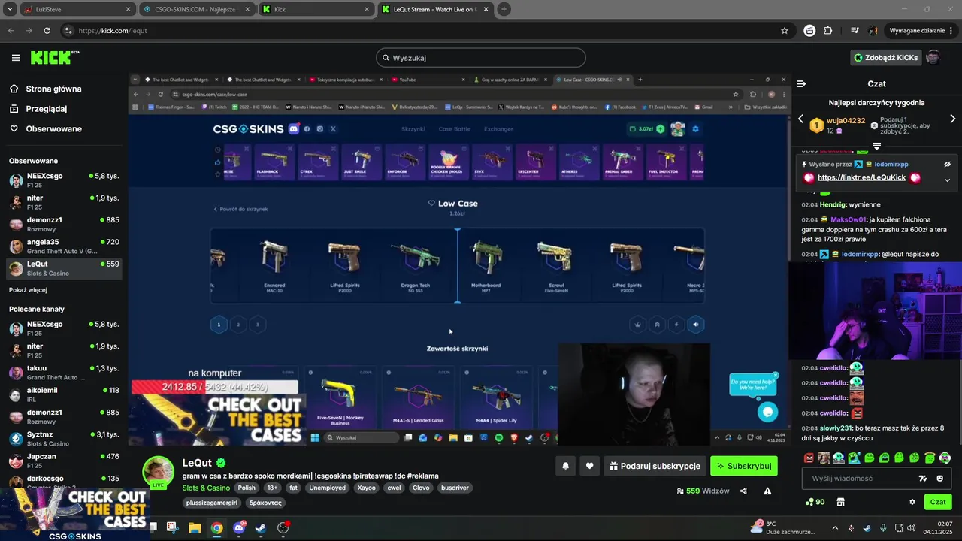Open Strona główna in sidebar
Screen dimensions: 962x541
click(45, 89)
